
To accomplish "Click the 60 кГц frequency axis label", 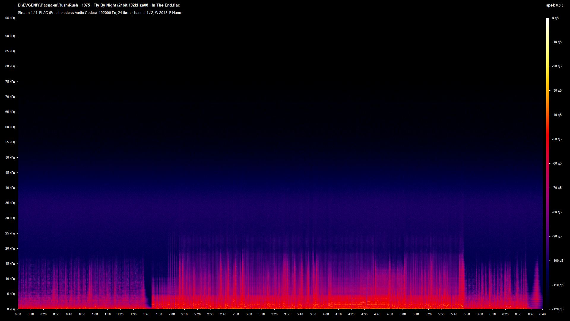I will 10,127.
